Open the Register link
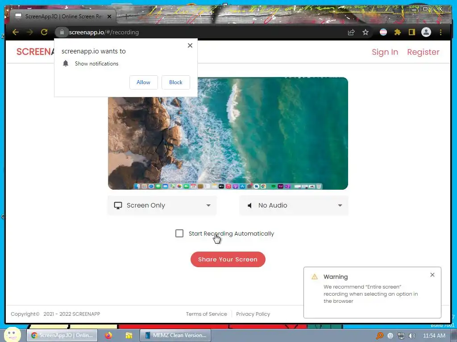 point(423,52)
